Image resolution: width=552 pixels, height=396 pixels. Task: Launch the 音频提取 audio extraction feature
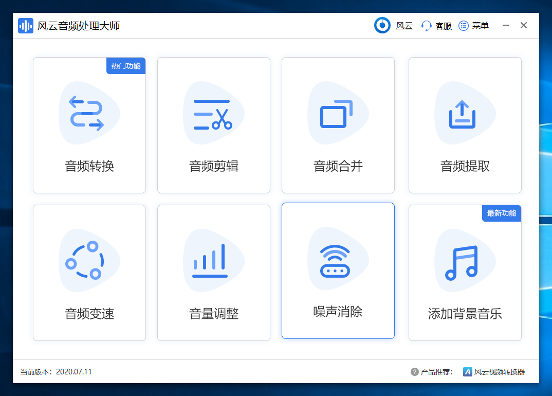click(465, 125)
